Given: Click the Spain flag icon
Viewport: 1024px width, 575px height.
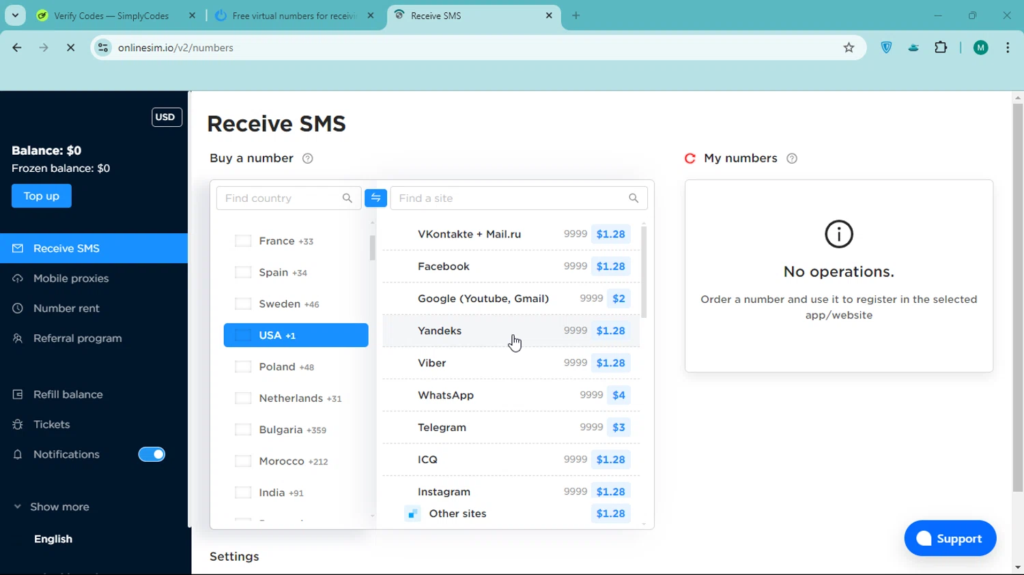Looking at the screenshot, I should [243, 272].
